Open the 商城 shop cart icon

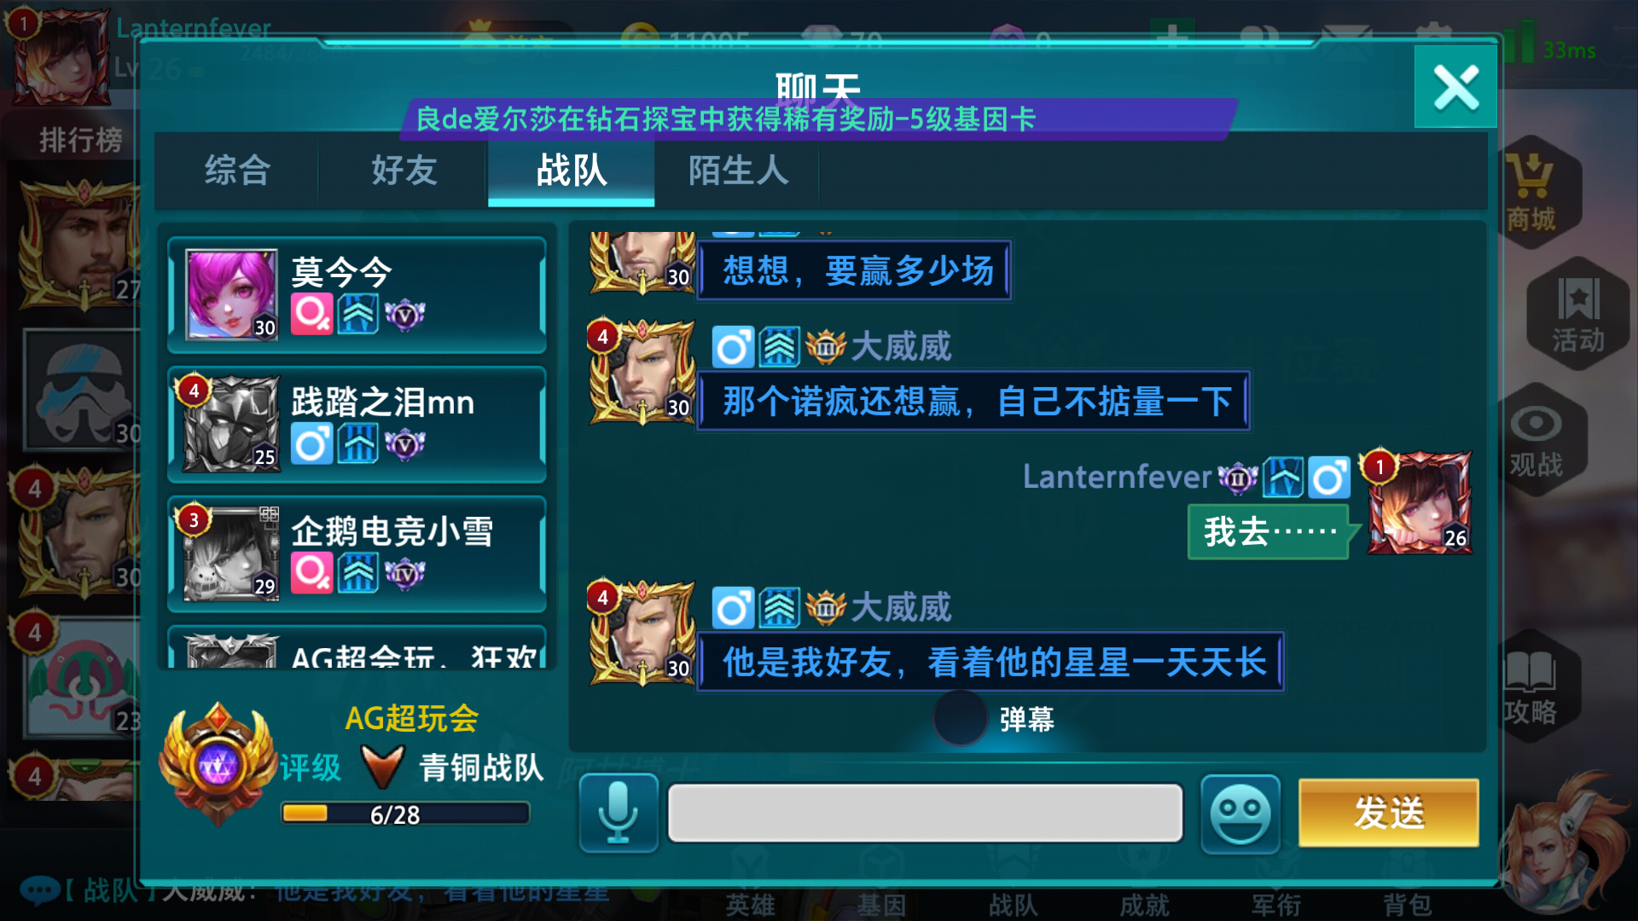tap(1531, 193)
